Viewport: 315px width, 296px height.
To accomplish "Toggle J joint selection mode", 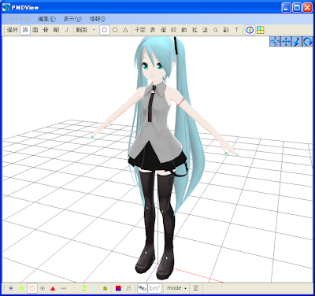I will point(66,30).
